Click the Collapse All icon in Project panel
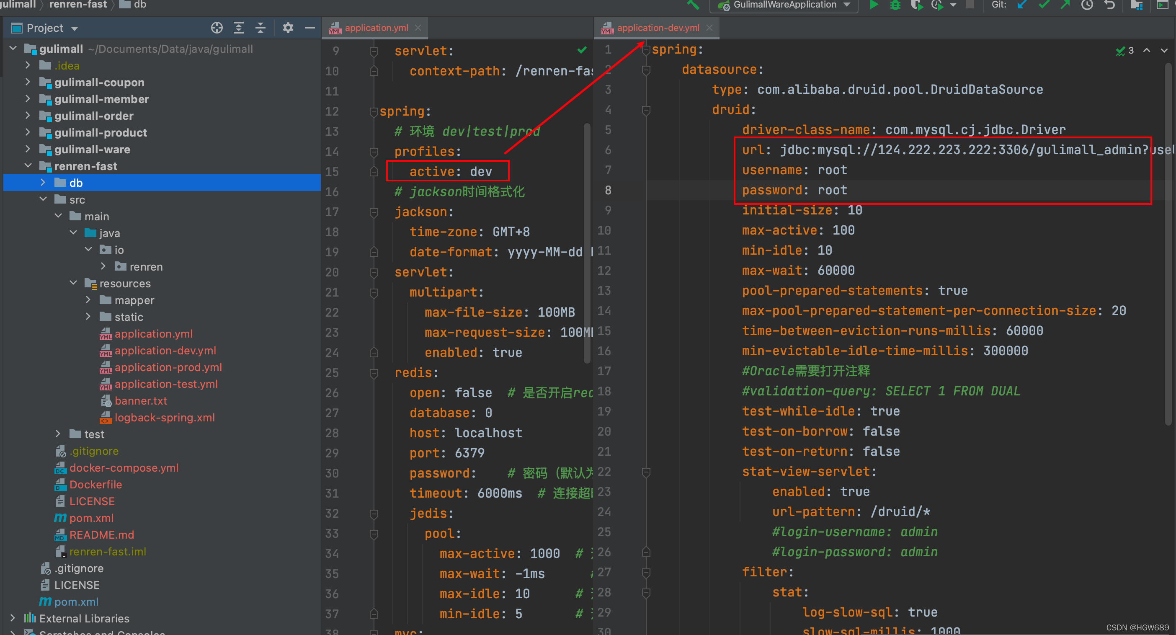1176x635 pixels. click(260, 28)
